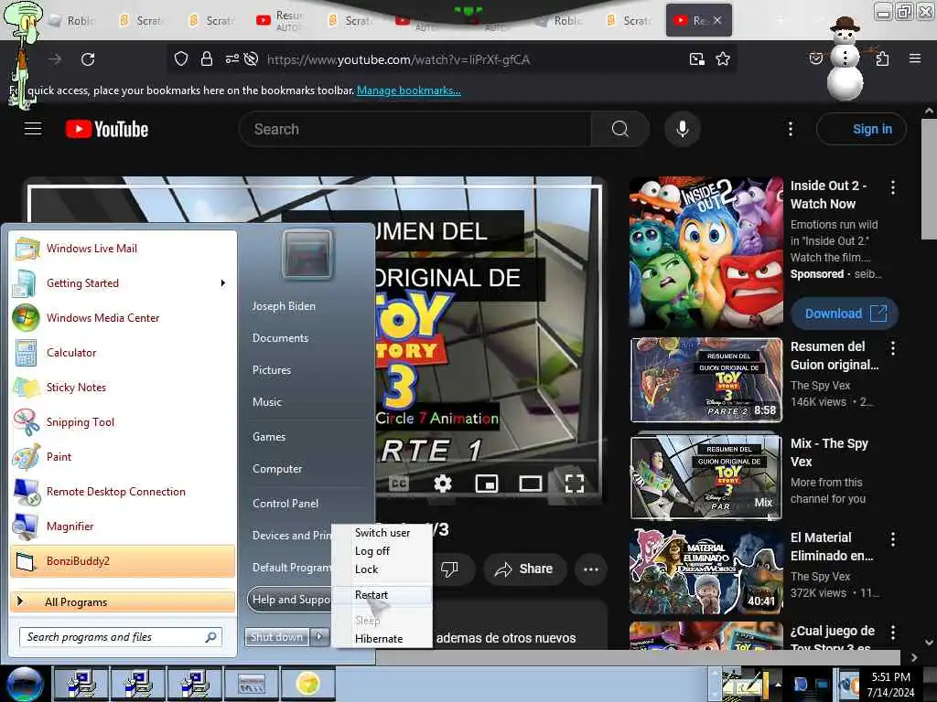Open Firefox extensions puzzle icon
Viewport: 937px width, 702px height.
coord(883,58)
